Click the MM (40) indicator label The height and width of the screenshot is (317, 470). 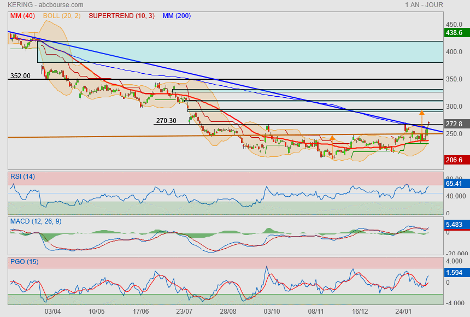click(x=22, y=16)
